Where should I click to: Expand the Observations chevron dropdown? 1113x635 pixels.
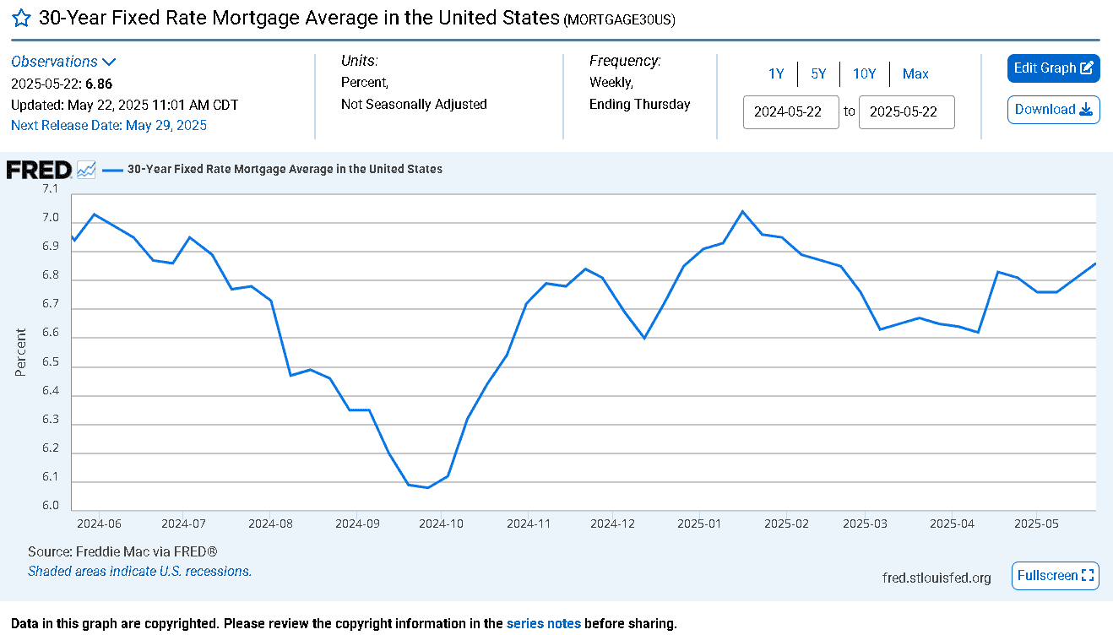coord(109,62)
